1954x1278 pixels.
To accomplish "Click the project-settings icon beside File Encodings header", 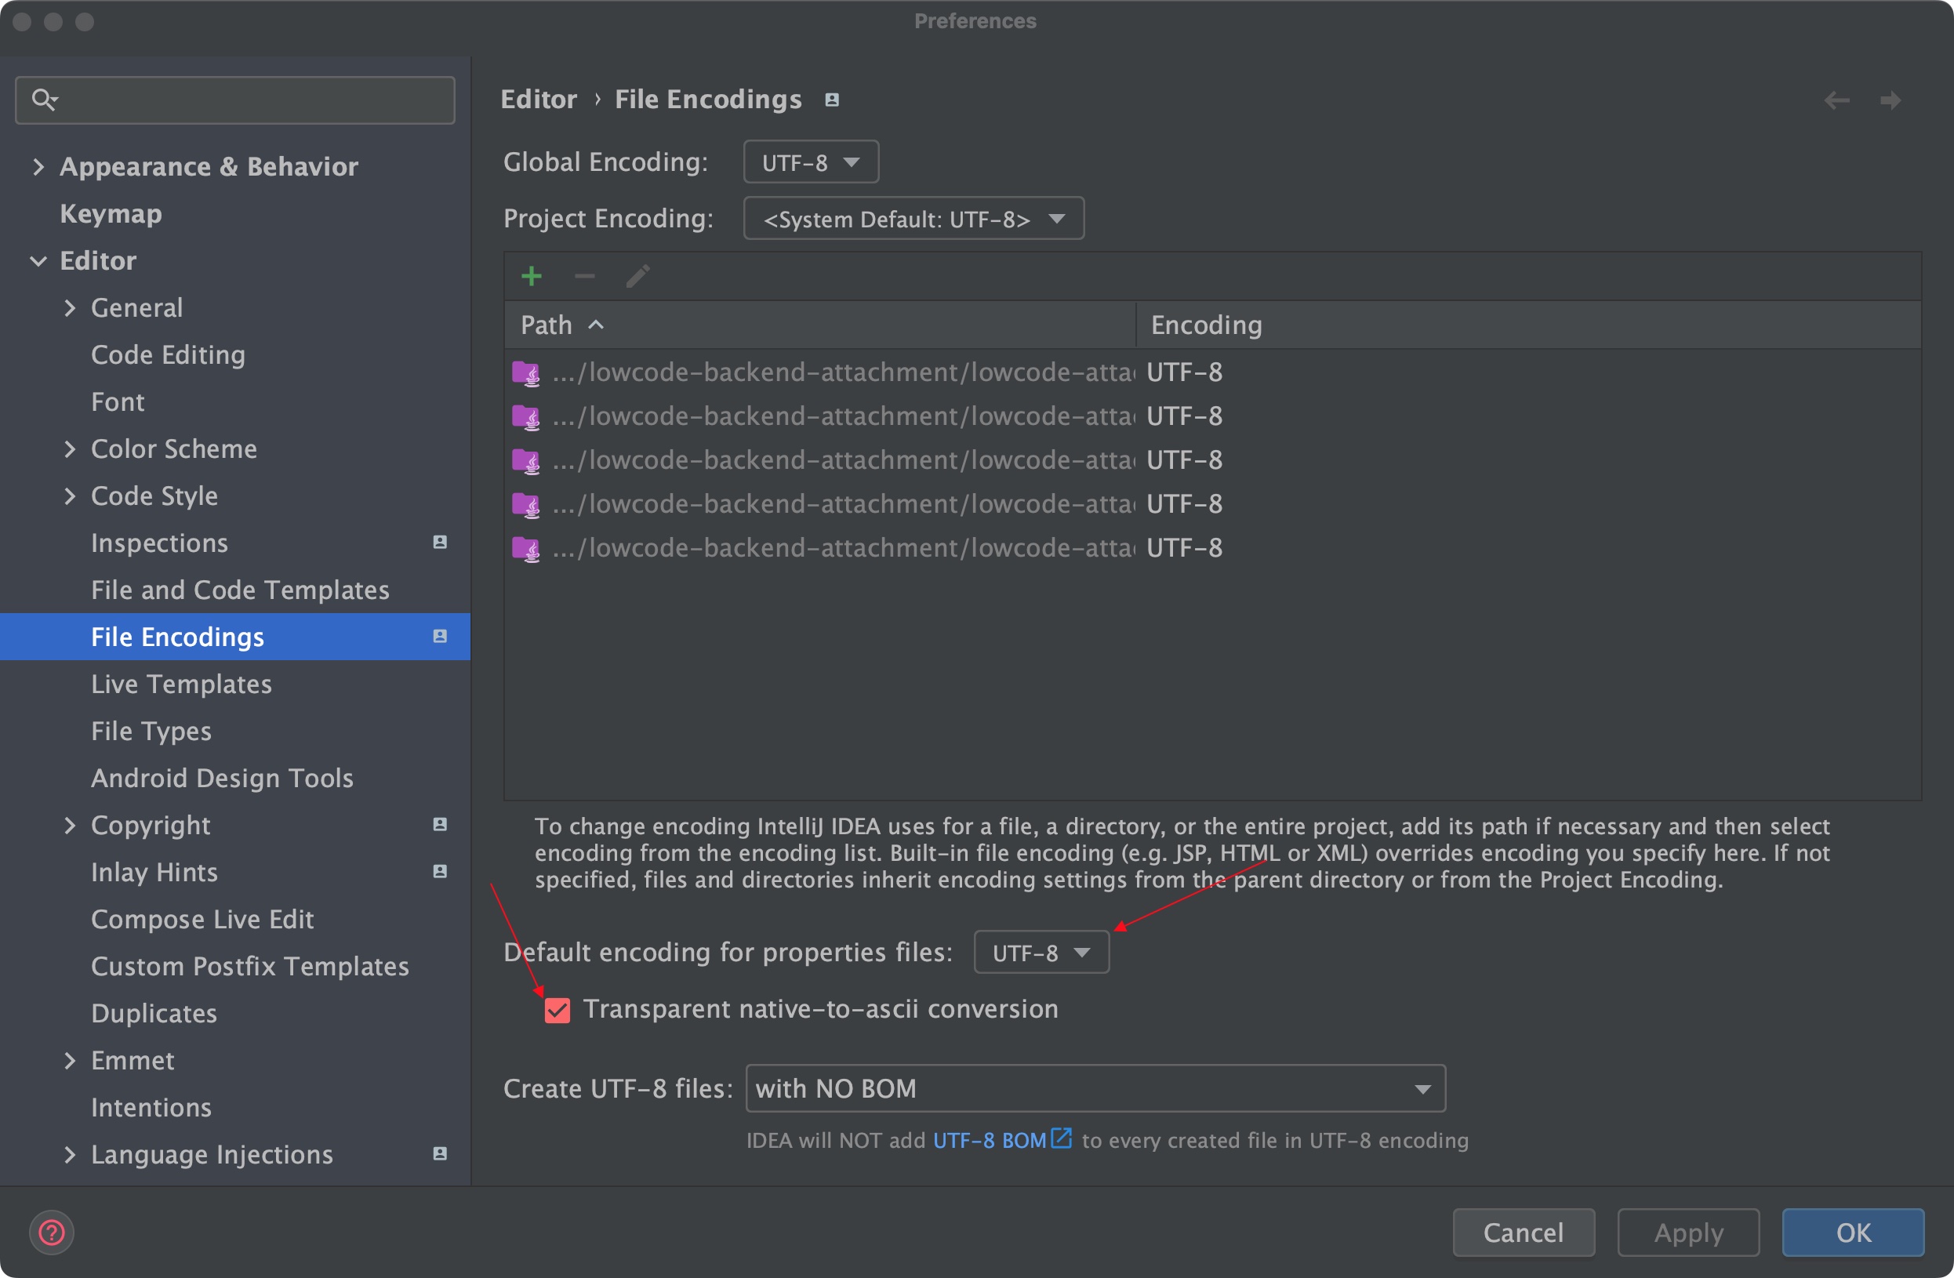I will click(832, 100).
